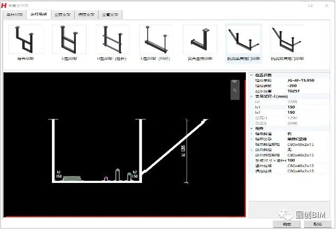336x230 pixels.
Task: Click the green rectangular duct in the preview
Action: (x=72, y=178)
